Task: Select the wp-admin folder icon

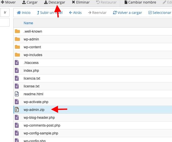Action: tap(17, 39)
